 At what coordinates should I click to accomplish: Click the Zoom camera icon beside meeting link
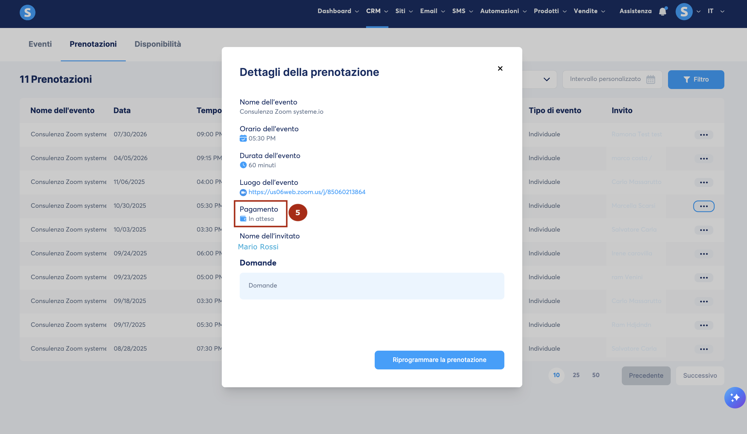(x=243, y=192)
